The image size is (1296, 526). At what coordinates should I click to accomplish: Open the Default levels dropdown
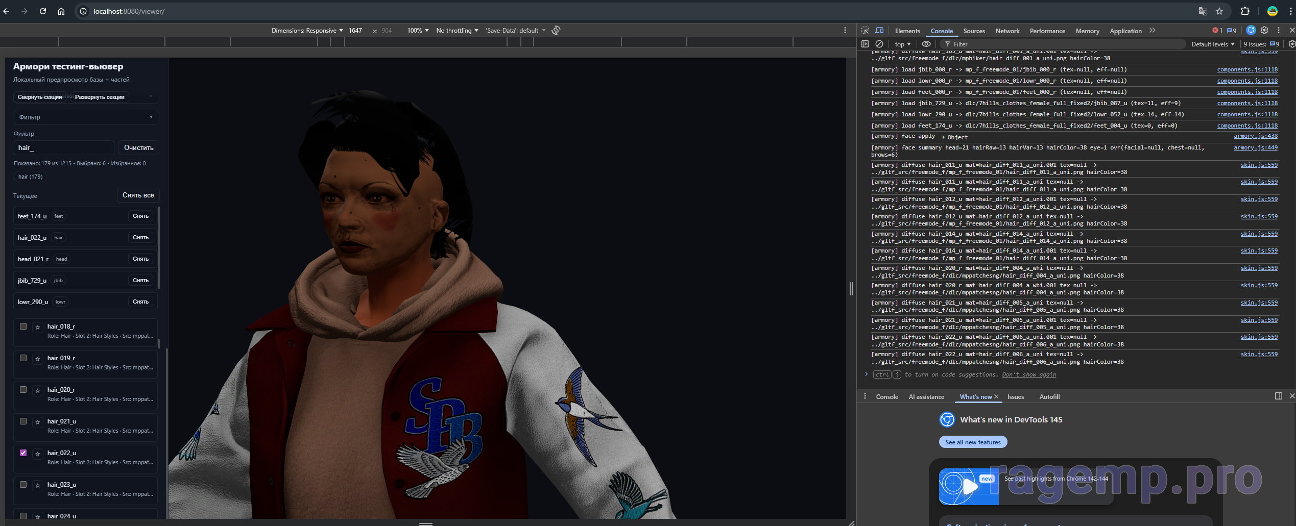tap(1213, 44)
